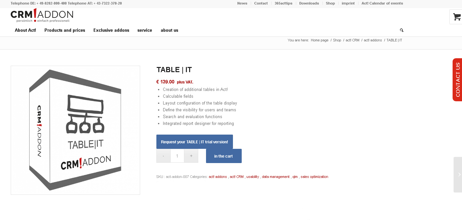Add the product in the cart
The width and height of the screenshot is (462, 220).
pos(224,156)
